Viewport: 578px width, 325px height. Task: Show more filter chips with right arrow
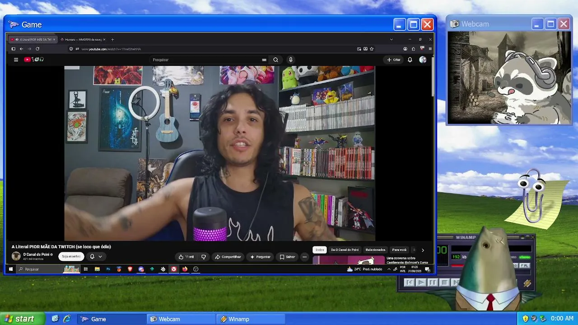[423, 250]
